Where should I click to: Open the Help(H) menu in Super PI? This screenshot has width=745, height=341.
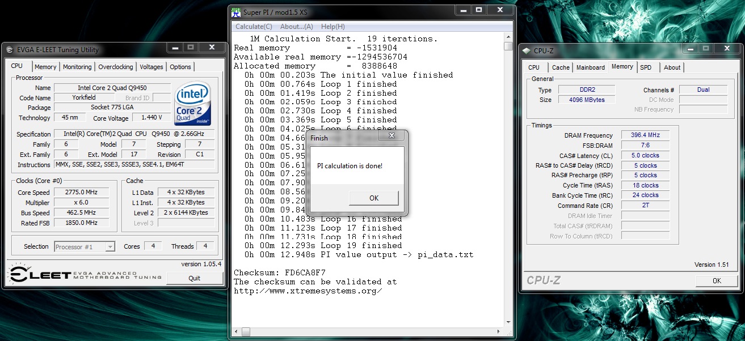point(333,27)
